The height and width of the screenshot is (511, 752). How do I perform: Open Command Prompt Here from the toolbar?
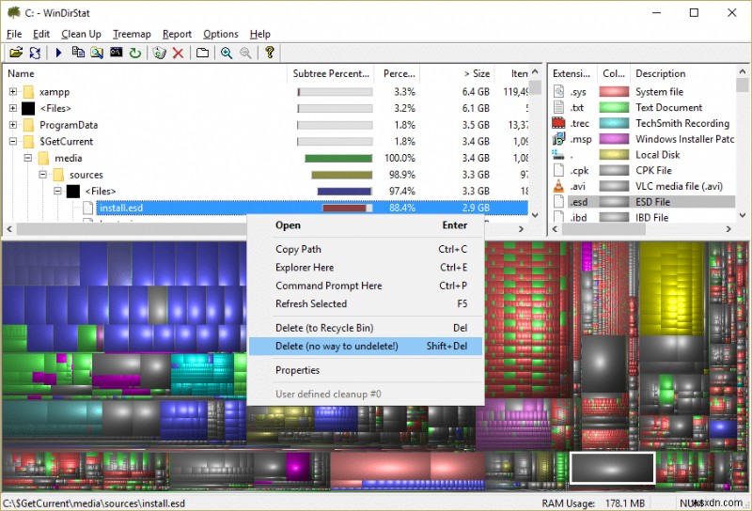pyautogui.click(x=117, y=54)
